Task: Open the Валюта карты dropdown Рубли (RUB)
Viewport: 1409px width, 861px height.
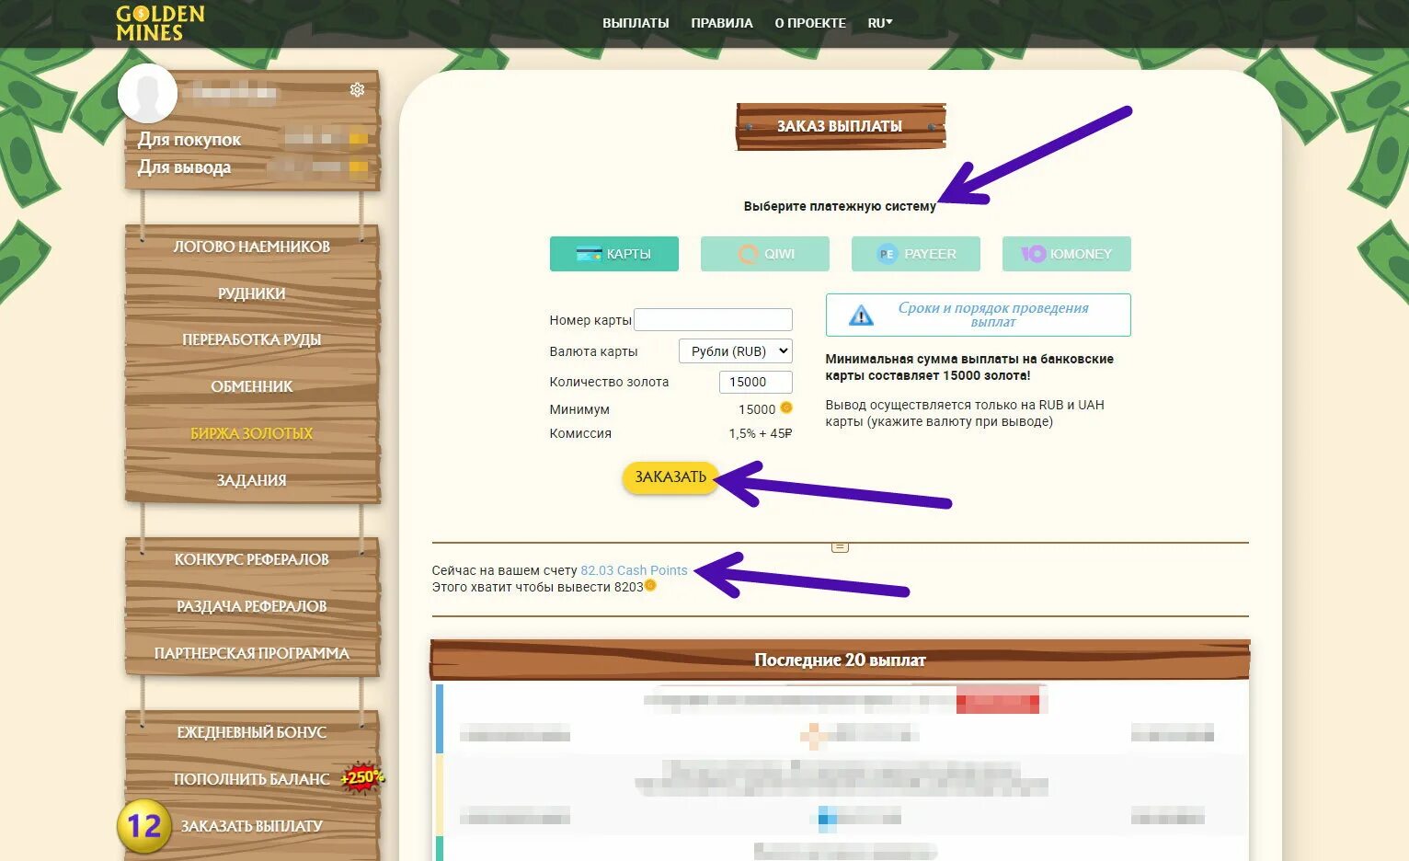Action: coord(736,351)
